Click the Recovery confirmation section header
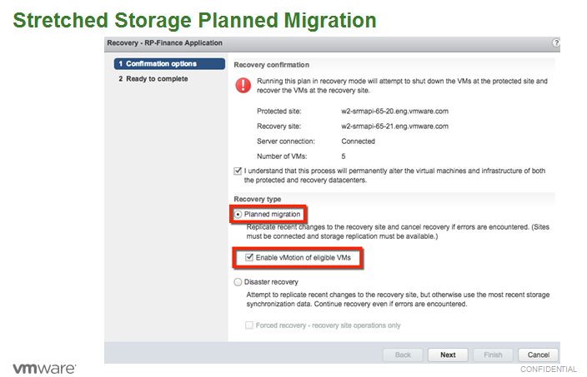 click(271, 64)
